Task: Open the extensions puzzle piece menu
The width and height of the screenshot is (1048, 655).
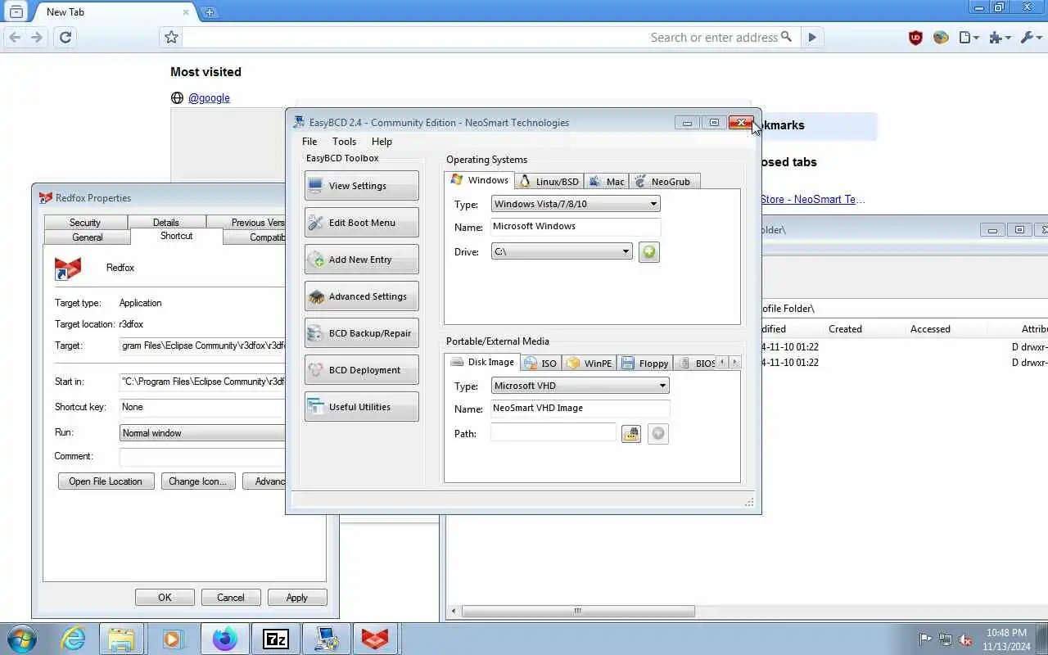Action: (x=1000, y=37)
